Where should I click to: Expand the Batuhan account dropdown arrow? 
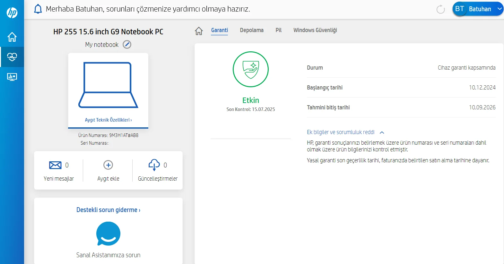(500, 9)
